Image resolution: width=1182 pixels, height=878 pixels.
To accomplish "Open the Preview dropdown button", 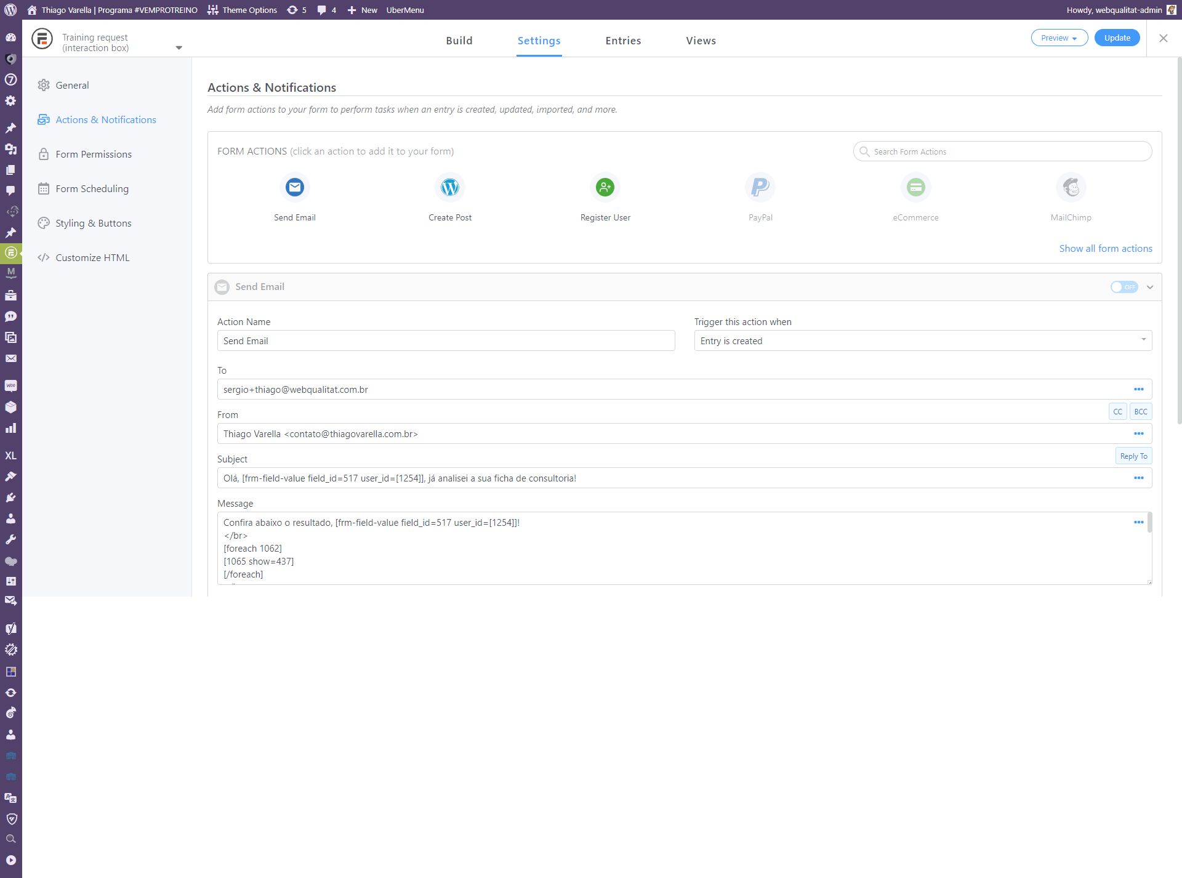I will click(x=1059, y=38).
